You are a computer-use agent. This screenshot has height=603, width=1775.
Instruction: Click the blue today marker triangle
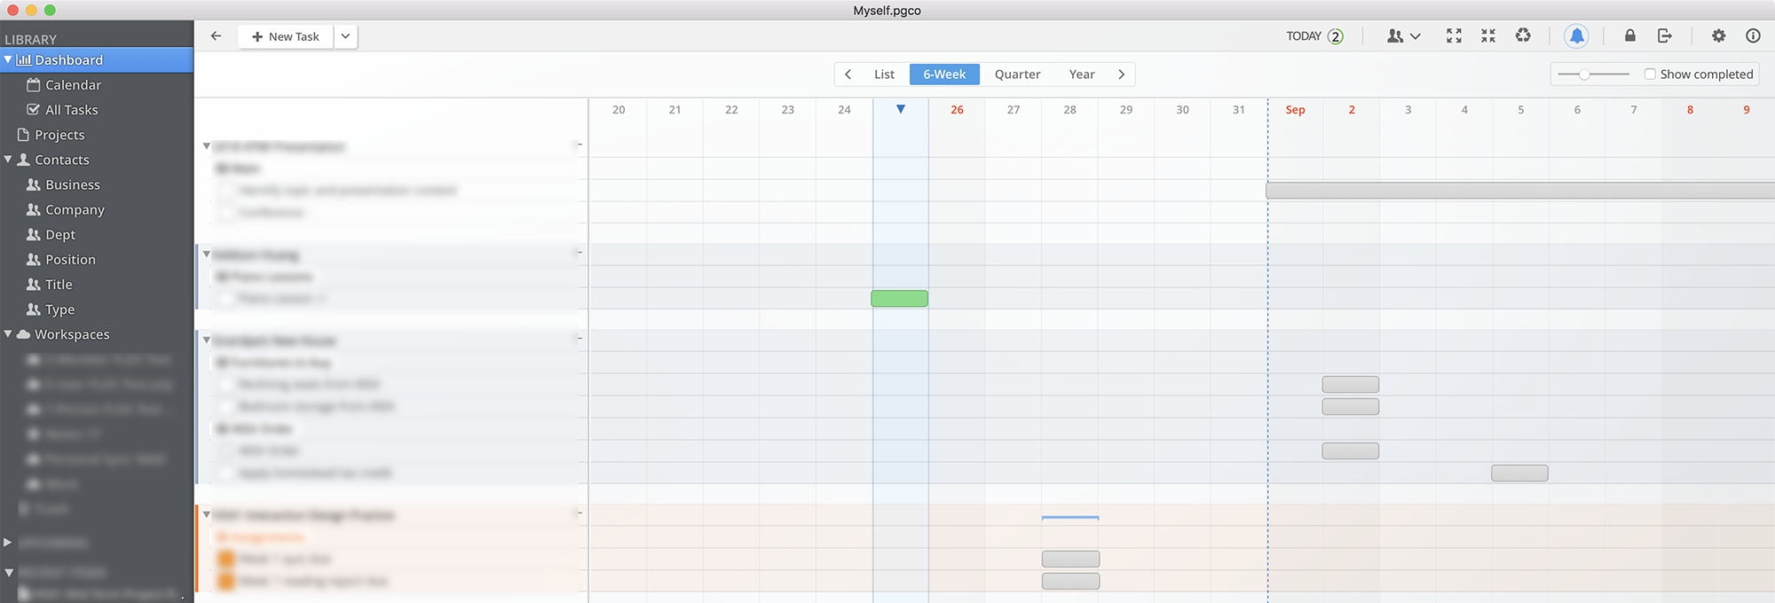click(x=901, y=109)
